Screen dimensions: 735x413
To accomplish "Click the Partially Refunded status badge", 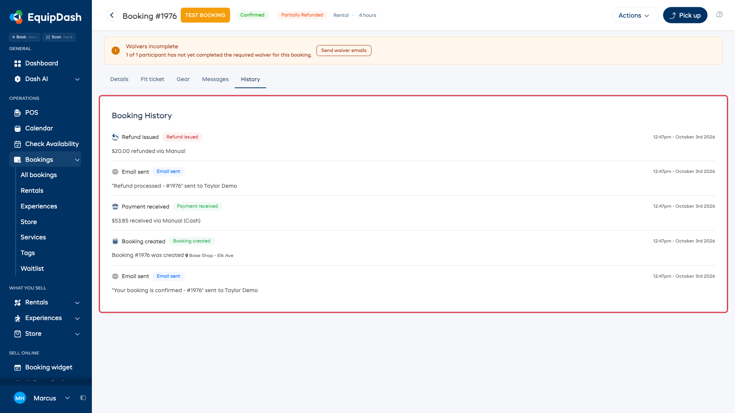I will point(302,15).
